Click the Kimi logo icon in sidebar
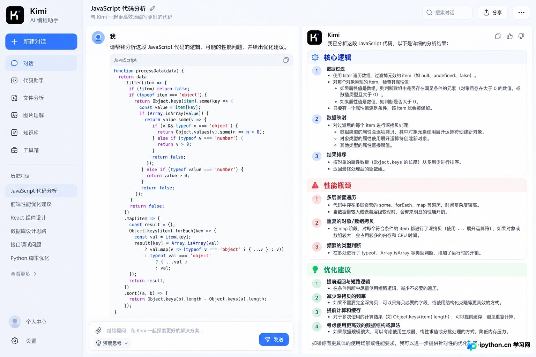This screenshot has height=357, width=536. point(15,15)
